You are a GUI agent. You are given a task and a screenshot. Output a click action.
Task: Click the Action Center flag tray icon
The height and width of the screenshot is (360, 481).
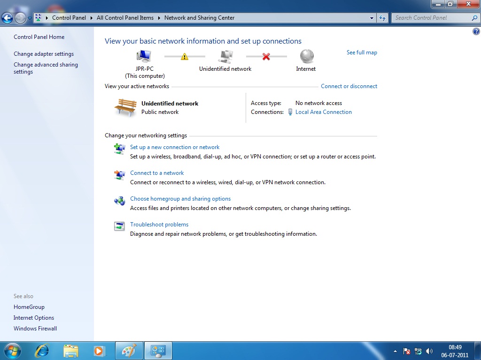(x=406, y=351)
